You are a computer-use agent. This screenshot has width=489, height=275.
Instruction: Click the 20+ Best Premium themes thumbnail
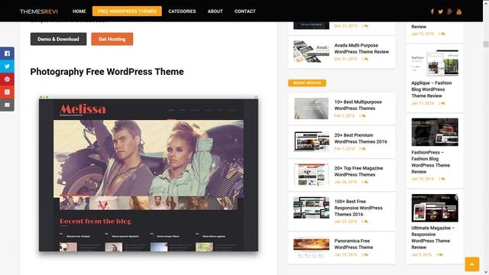pos(311,141)
